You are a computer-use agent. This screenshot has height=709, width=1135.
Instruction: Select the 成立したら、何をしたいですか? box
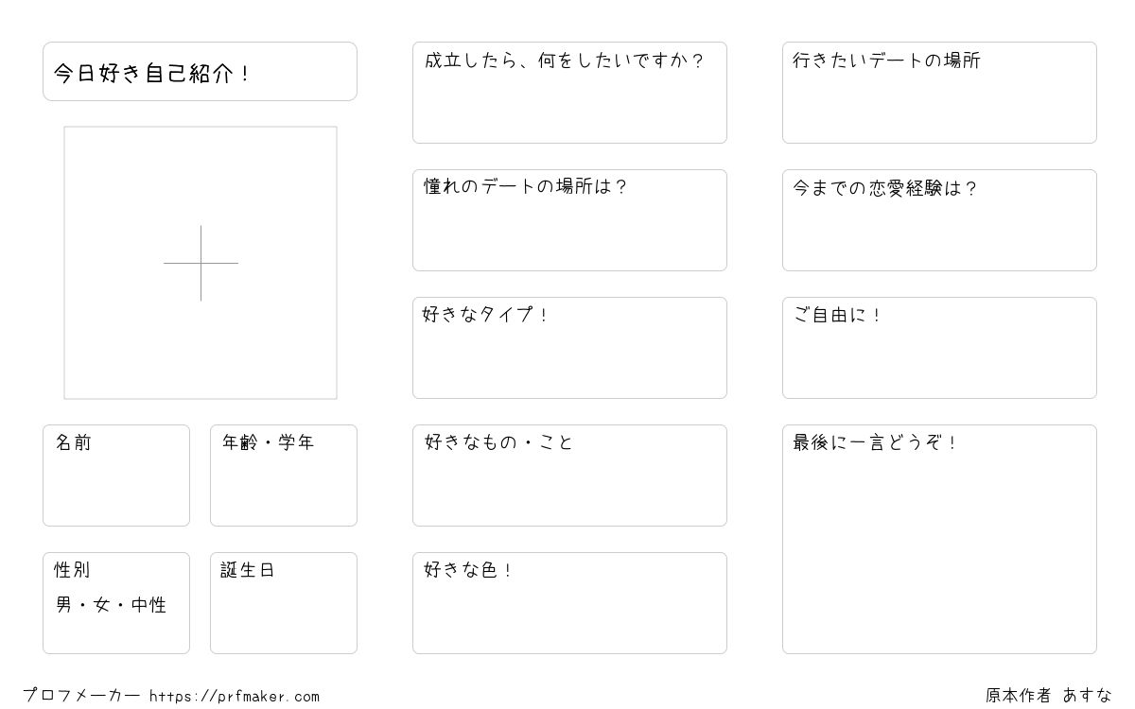pyautogui.click(x=569, y=93)
